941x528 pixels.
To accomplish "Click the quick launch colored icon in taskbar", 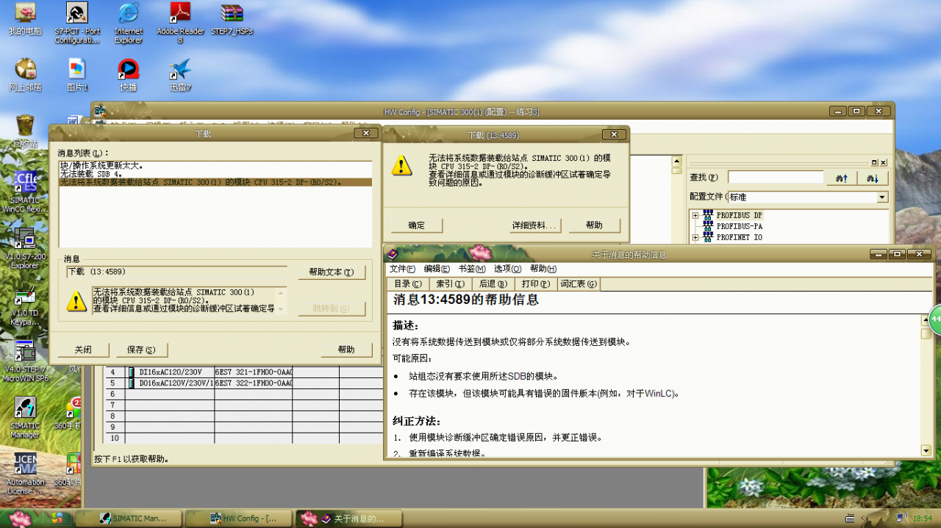I will pos(57,518).
